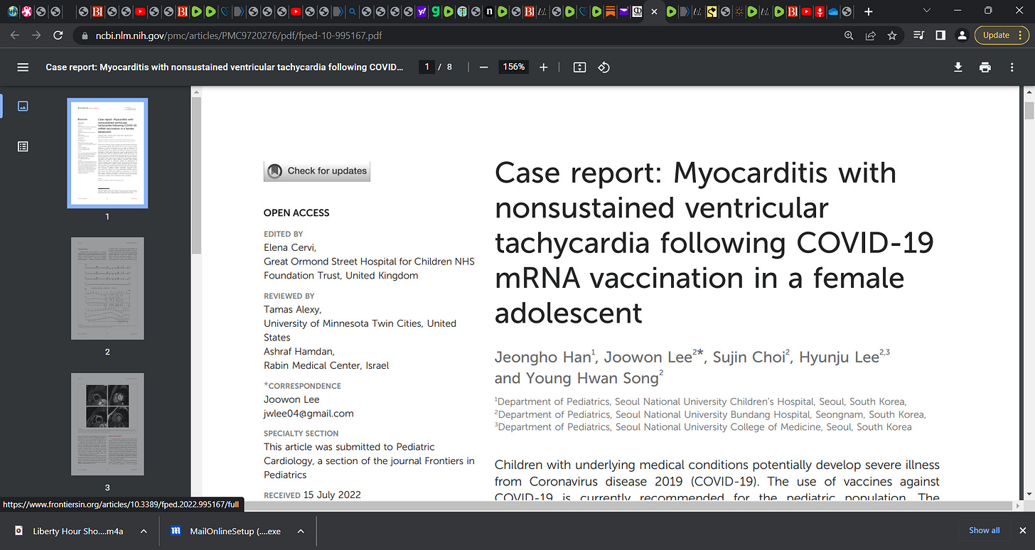The height and width of the screenshot is (550, 1035).
Task: Open the tab search dropdown chevron
Action: (x=926, y=11)
